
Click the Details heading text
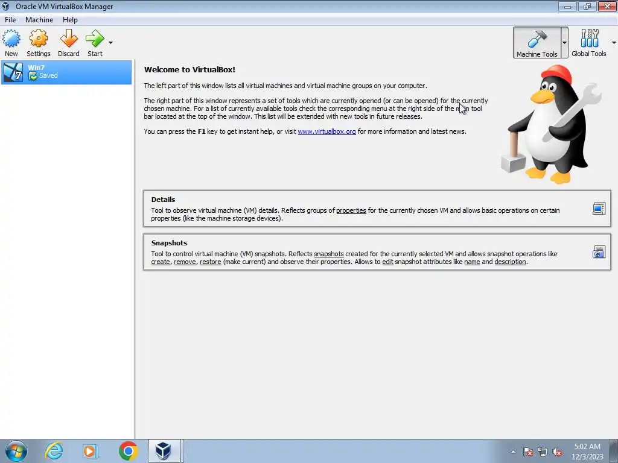coord(163,200)
